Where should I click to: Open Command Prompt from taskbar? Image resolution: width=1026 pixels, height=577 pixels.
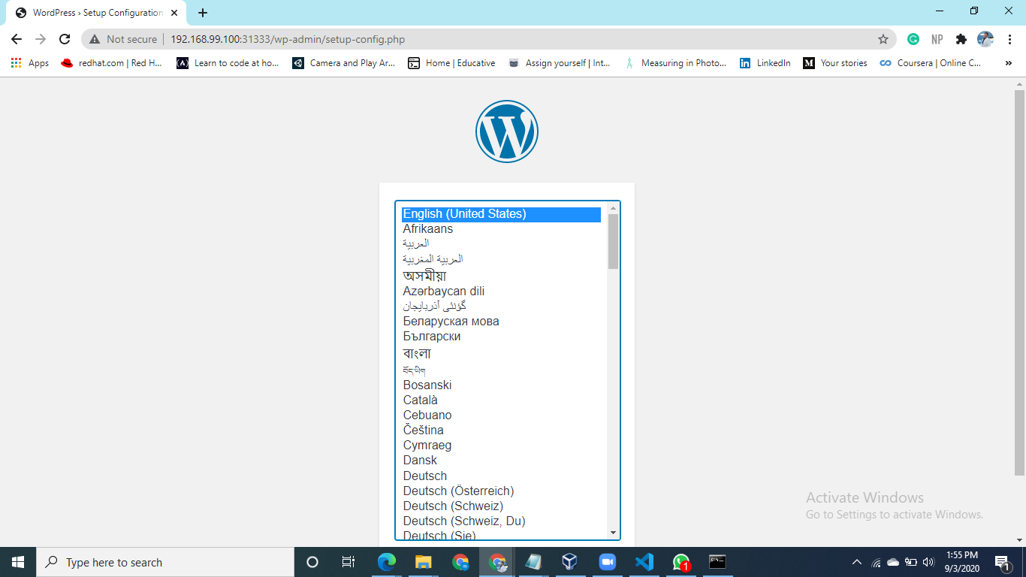[x=717, y=562]
